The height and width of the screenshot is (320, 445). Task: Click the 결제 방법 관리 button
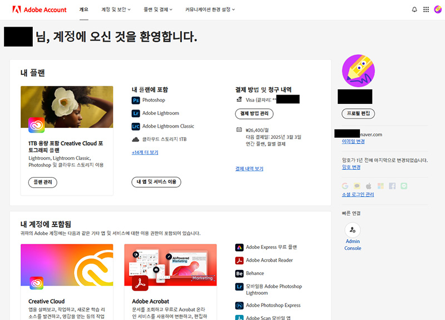254,114
